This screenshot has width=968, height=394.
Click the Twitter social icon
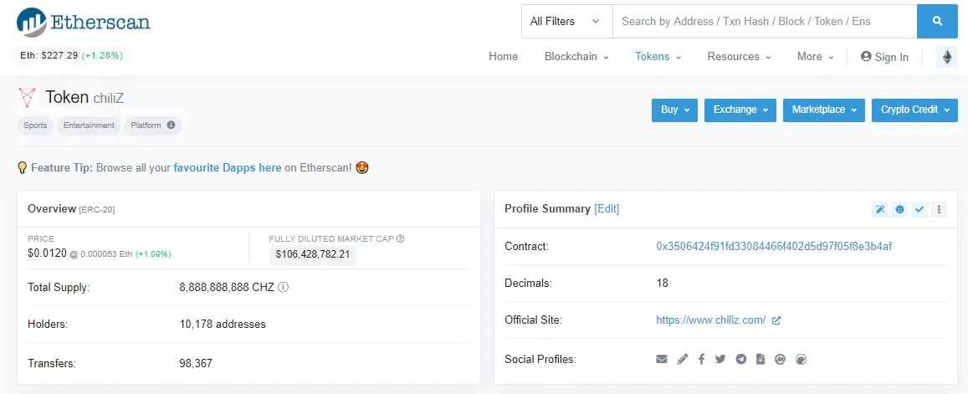point(720,359)
